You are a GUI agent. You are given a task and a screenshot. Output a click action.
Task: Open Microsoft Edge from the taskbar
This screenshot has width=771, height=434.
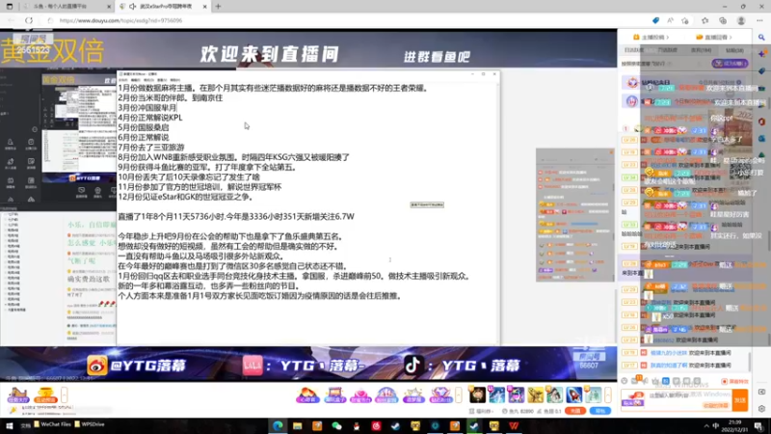(x=278, y=425)
